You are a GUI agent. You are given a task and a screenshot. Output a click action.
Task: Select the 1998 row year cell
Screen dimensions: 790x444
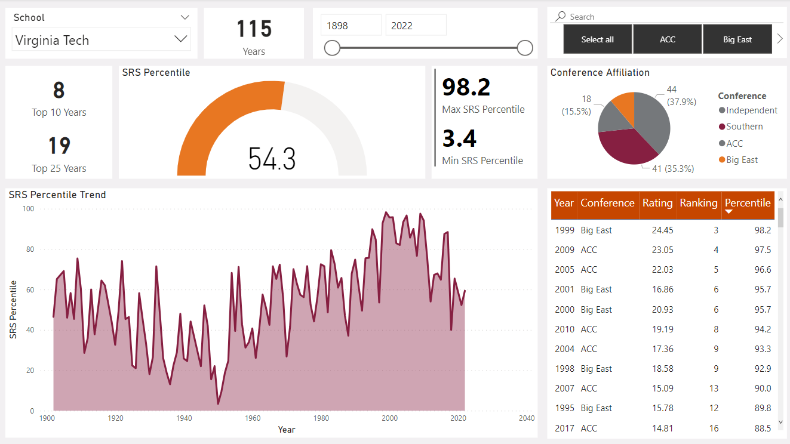[564, 369]
